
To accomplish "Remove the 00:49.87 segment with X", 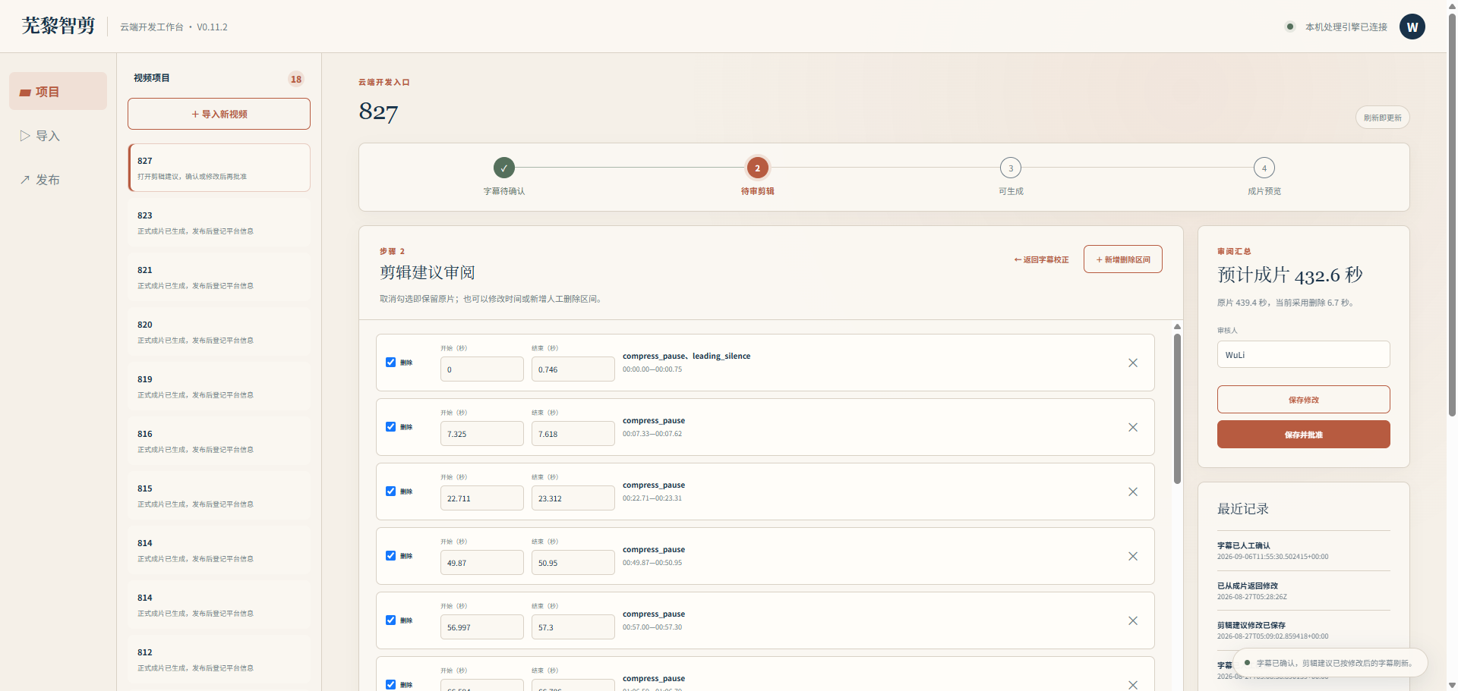I will [x=1132, y=556].
